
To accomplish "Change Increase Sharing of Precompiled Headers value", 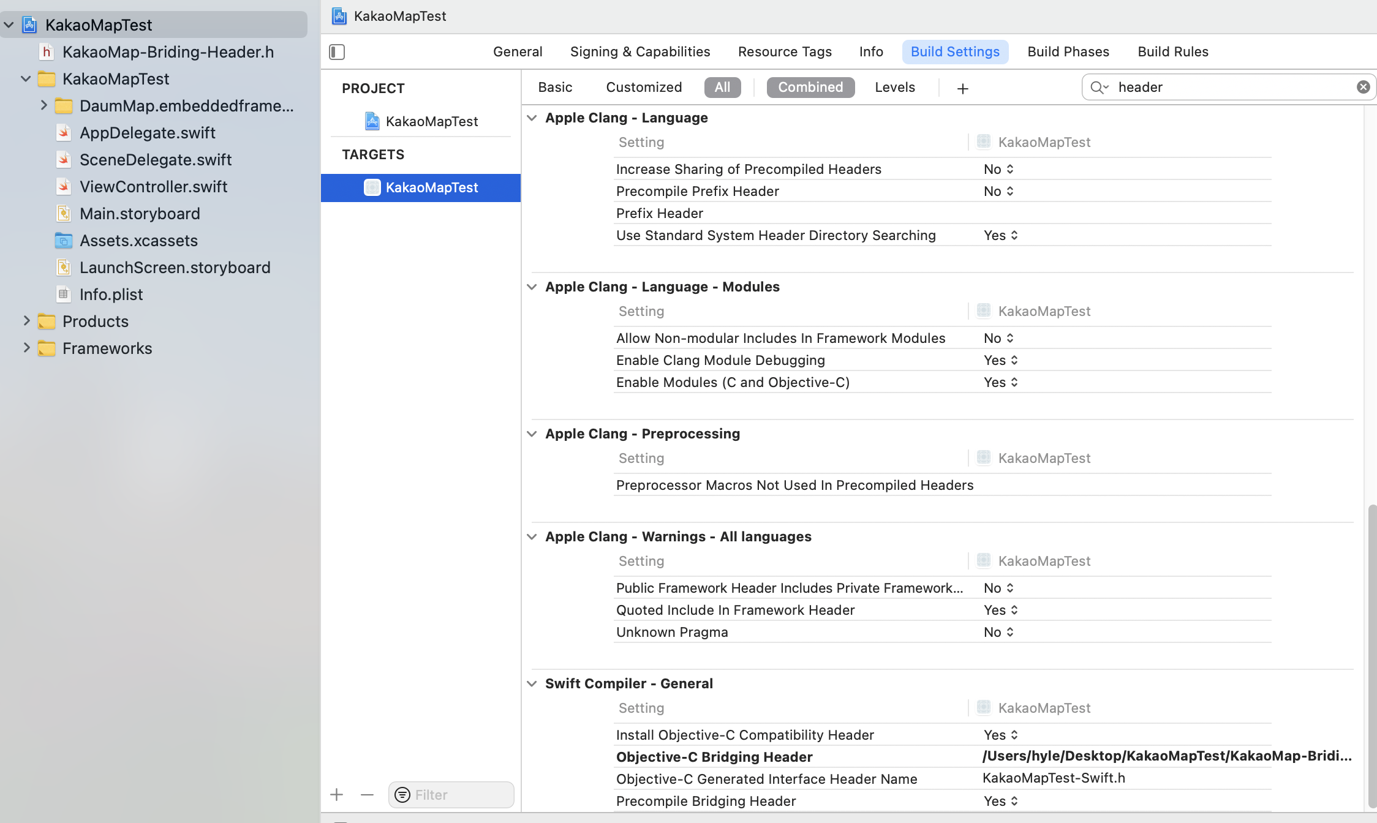I will 998,169.
